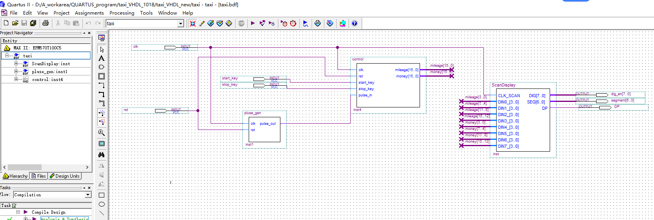Collapse the taxi tree node
The image size is (654, 220).
coord(7,56)
